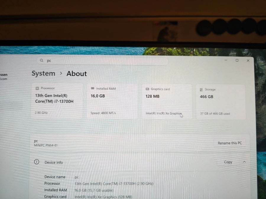Click 'Intel(R) Iris(R) Xe Graphics' card text

[164, 114]
